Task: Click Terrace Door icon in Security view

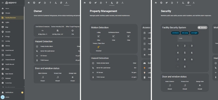Action: pos(185,85)
